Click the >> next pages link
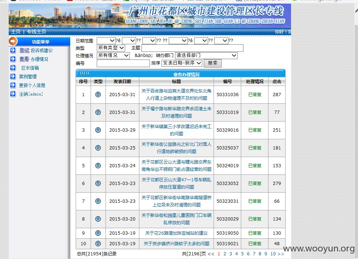Screen dimensions: 358x259 tap(281, 254)
